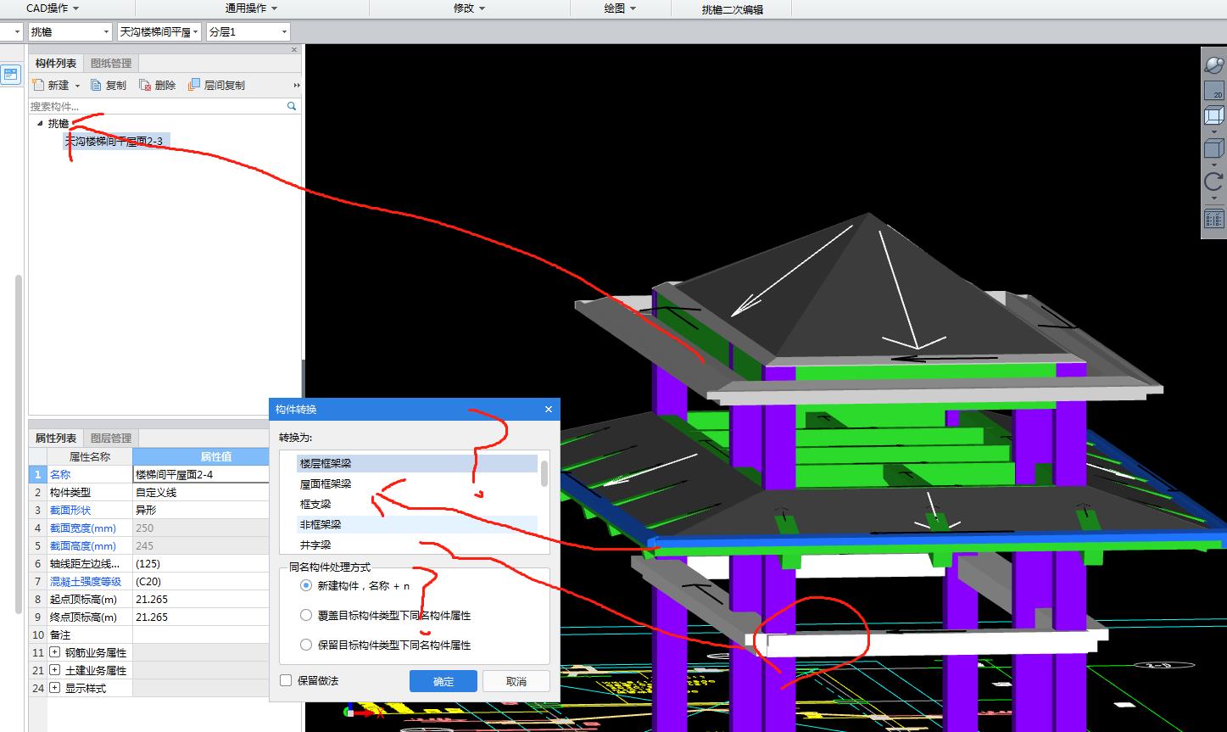Open dropdown under wireframe cube icon
Image resolution: width=1227 pixels, height=732 pixels.
[1213, 131]
